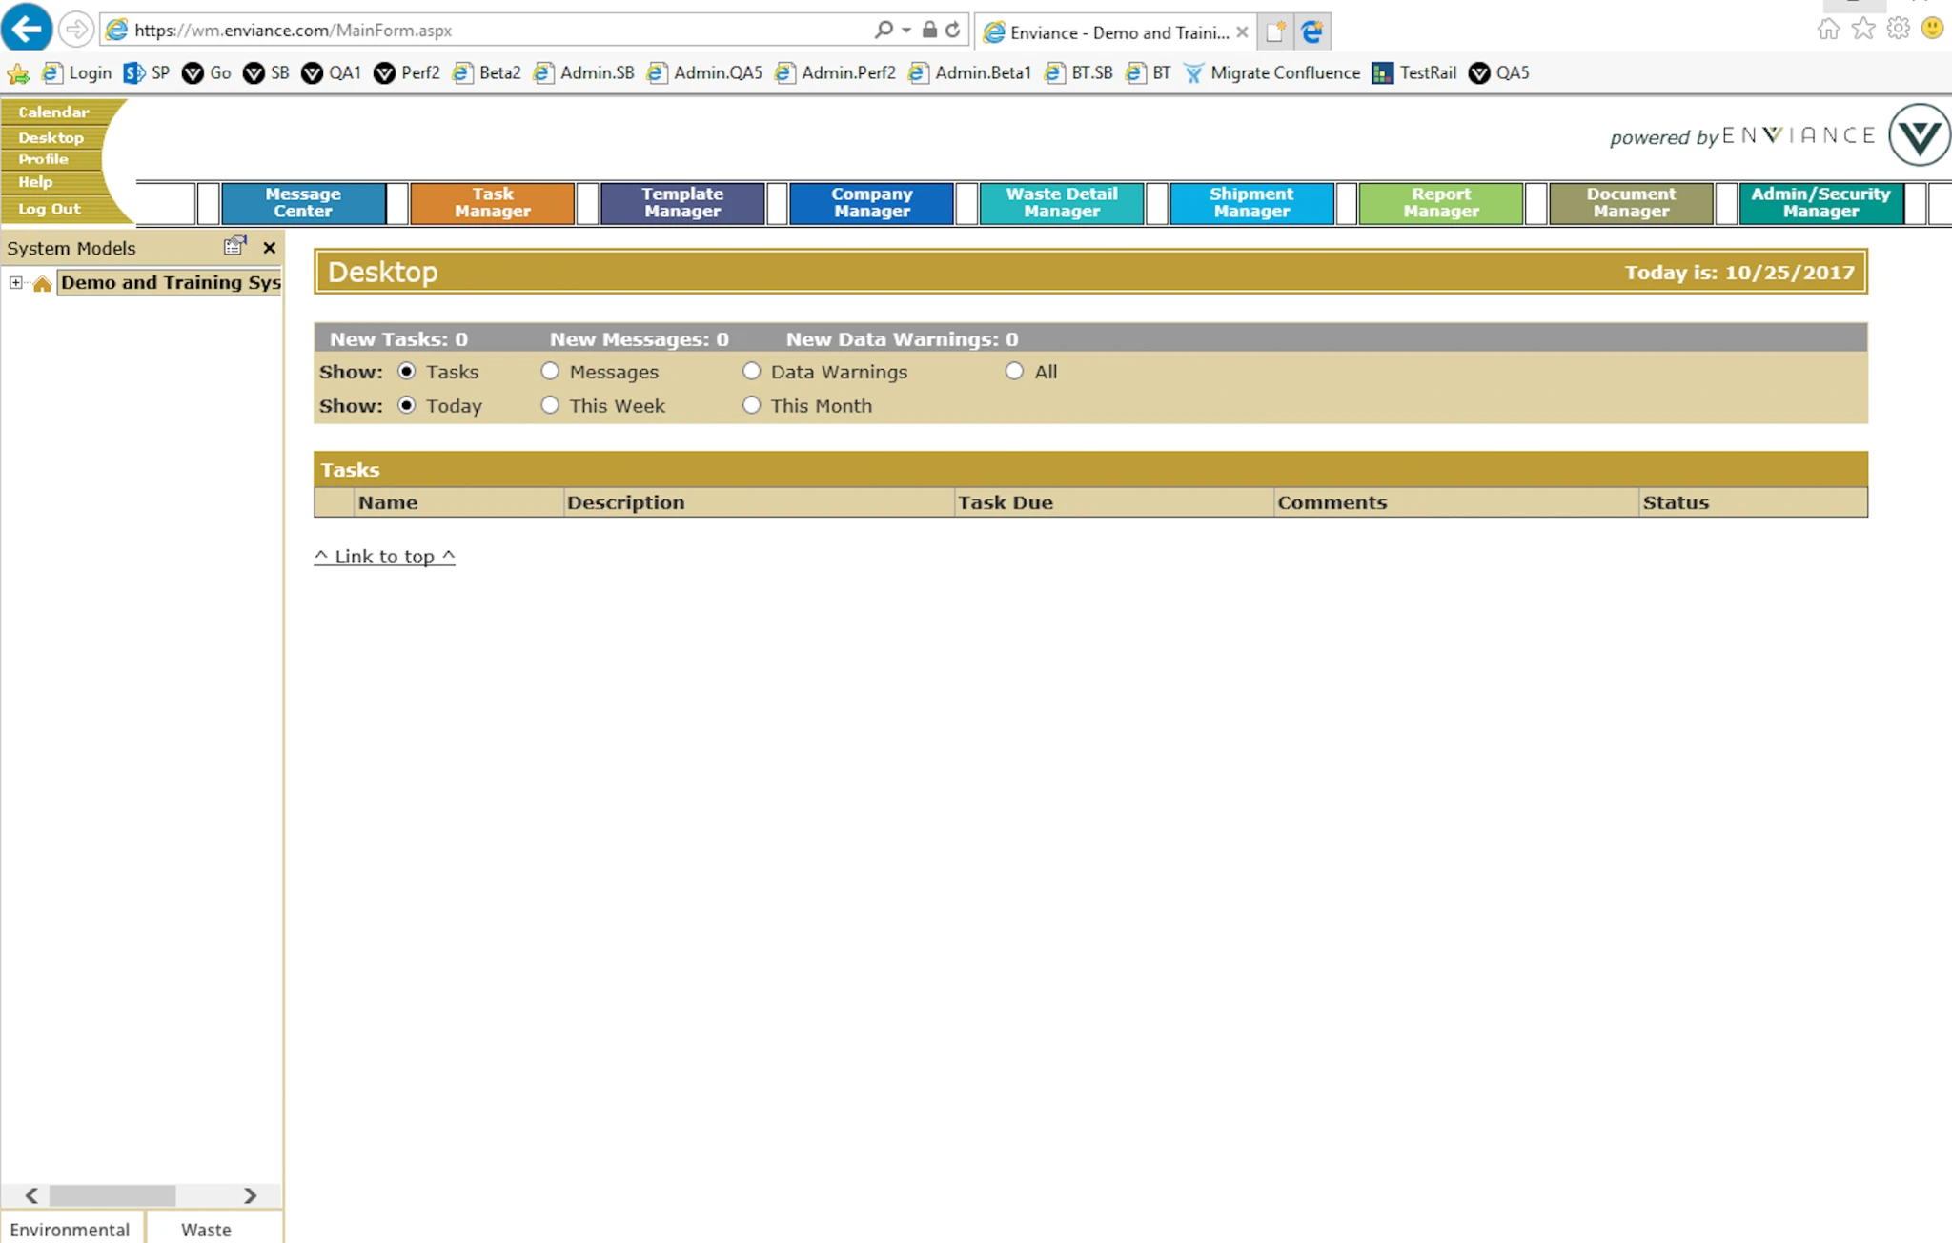Click the address bar search magnifier icon
Image resolution: width=1952 pixels, height=1243 pixels.
(884, 30)
